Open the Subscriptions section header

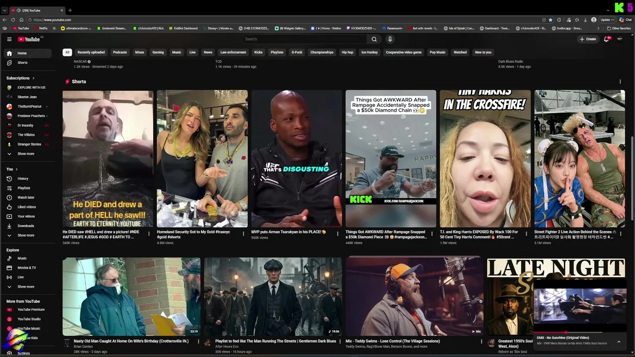(20, 78)
